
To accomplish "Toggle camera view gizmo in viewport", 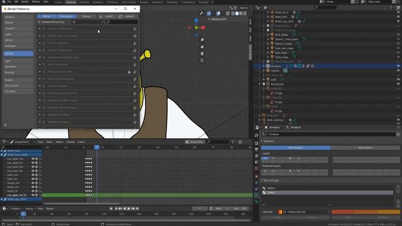I will [x=202, y=53].
